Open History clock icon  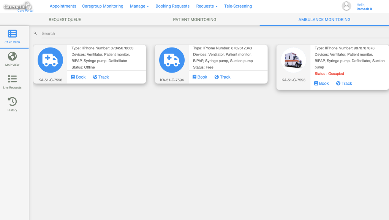(x=12, y=101)
